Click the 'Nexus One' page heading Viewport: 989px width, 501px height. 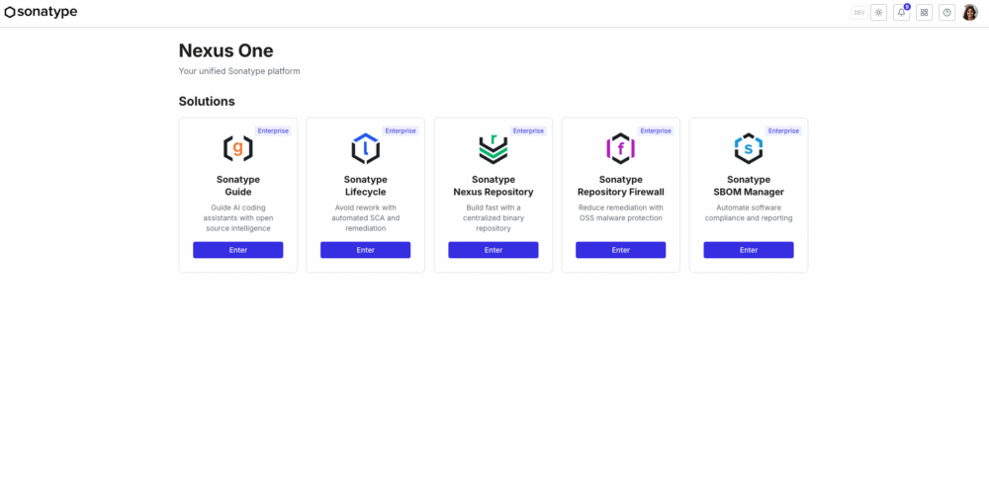point(225,50)
